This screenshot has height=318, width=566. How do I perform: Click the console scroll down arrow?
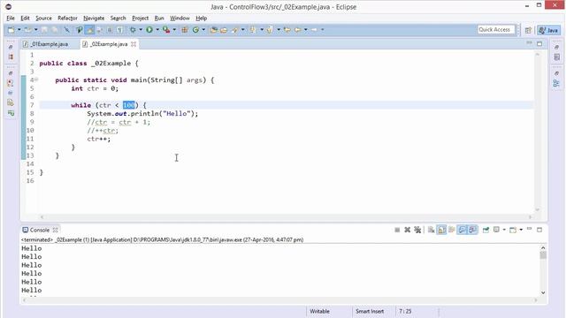pos(543,292)
